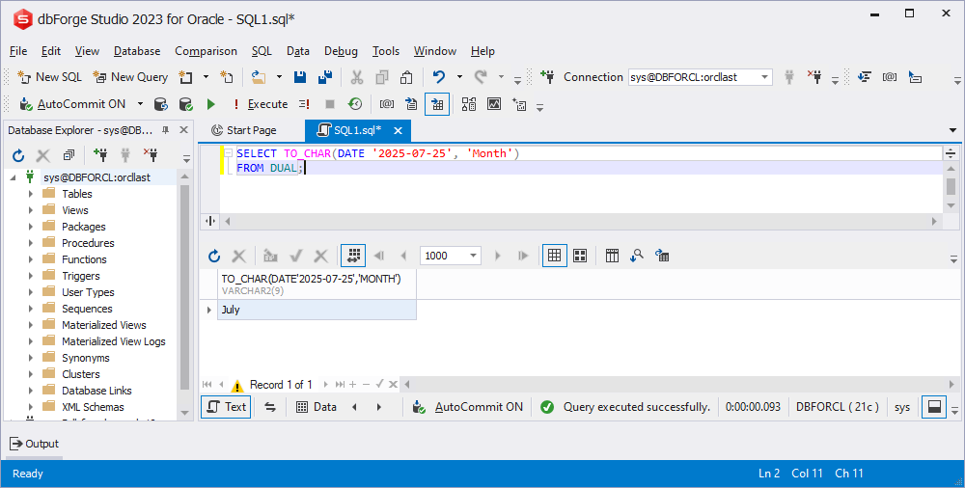Click the results as text icon
This screenshot has height=488, width=965.
(412, 104)
